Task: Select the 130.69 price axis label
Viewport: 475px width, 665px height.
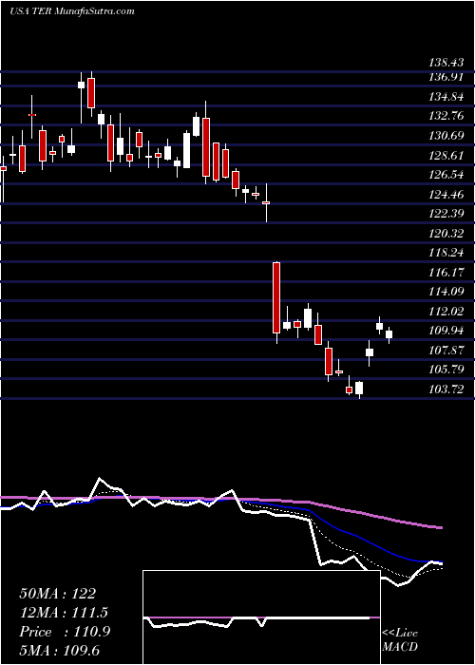Action: pyautogui.click(x=446, y=136)
